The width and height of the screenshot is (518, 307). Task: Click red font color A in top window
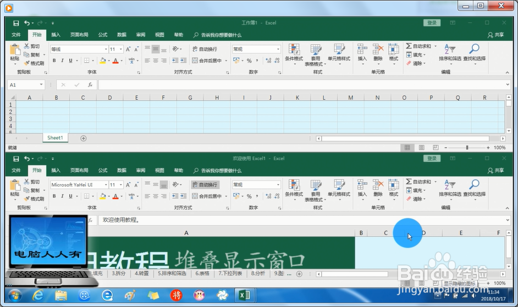(115, 61)
